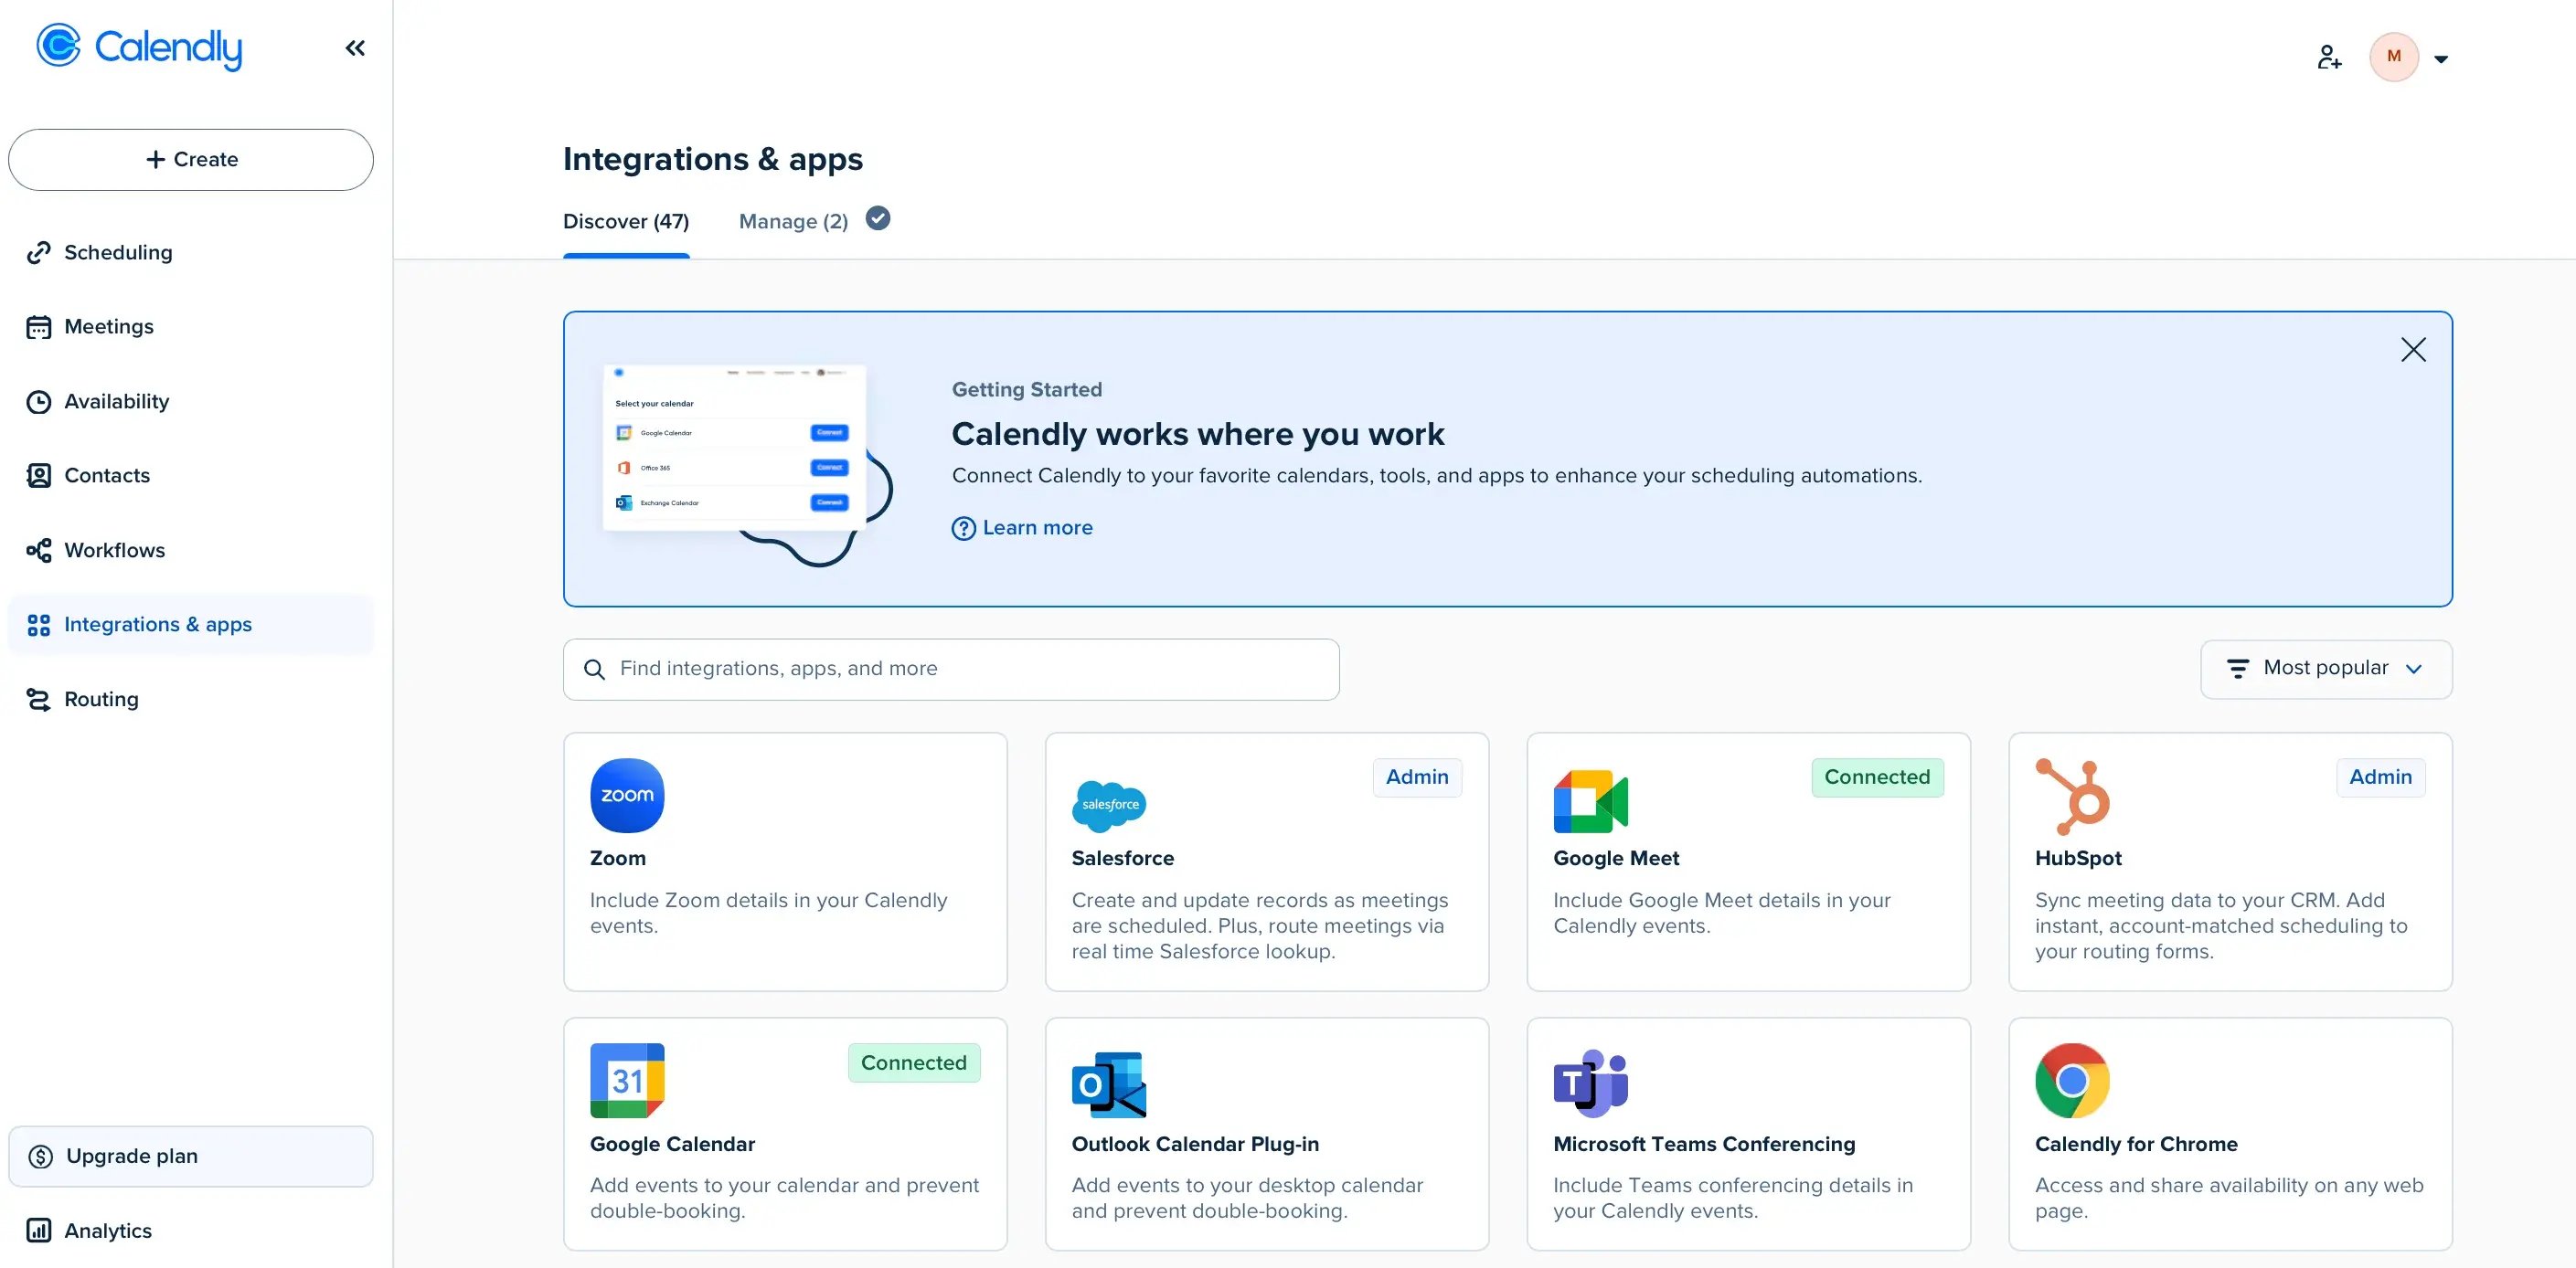Focus the Find integrations search field
Screen dimensions: 2576x1268
point(951,670)
